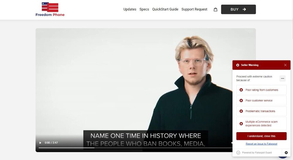Follow Report an issue to Fakespot link
Screen dimensions: 293x160
point(261,144)
